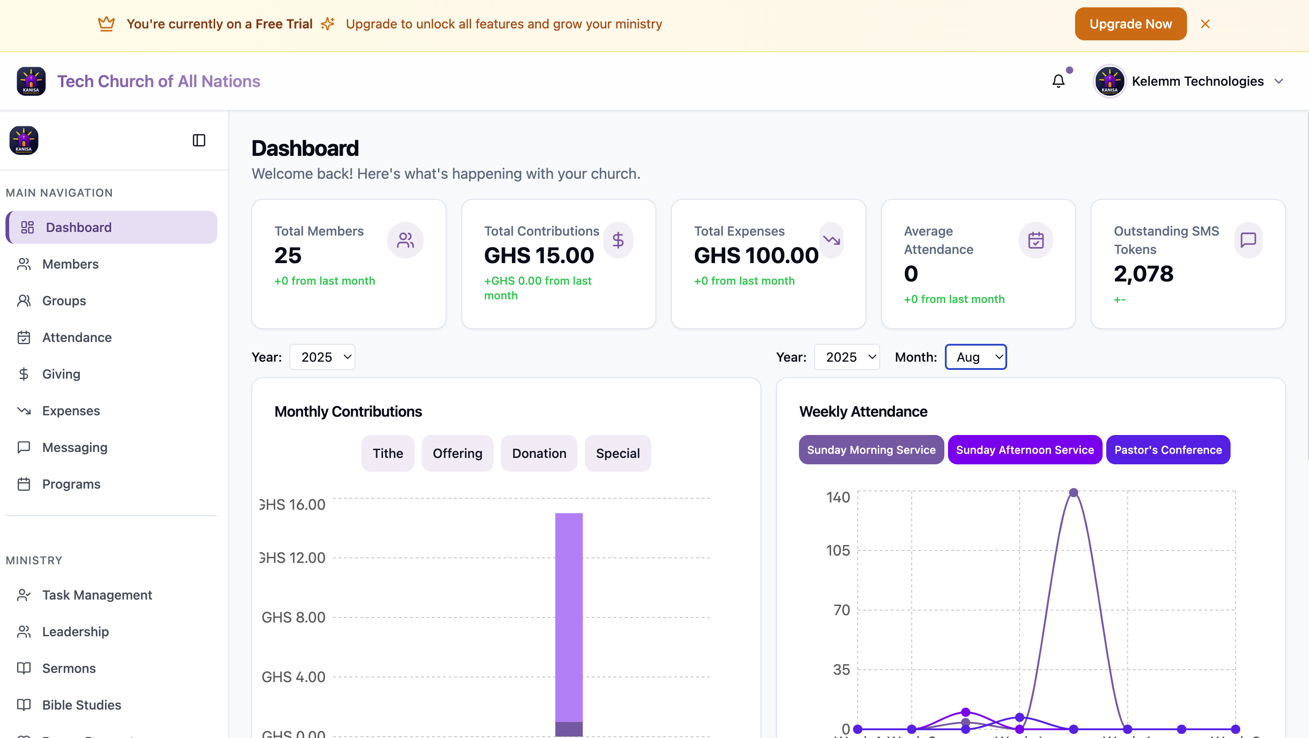The height and width of the screenshot is (738, 1309).
Task: Click the Upgrade Now button
Action: [x=1130, y=24]
